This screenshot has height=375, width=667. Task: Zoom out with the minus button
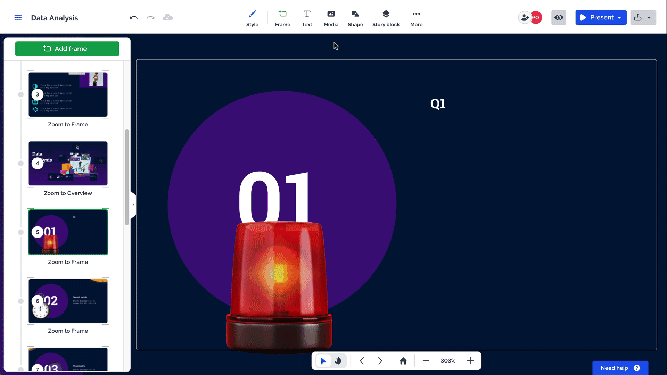pyautogui.click(x=426, y=361)
